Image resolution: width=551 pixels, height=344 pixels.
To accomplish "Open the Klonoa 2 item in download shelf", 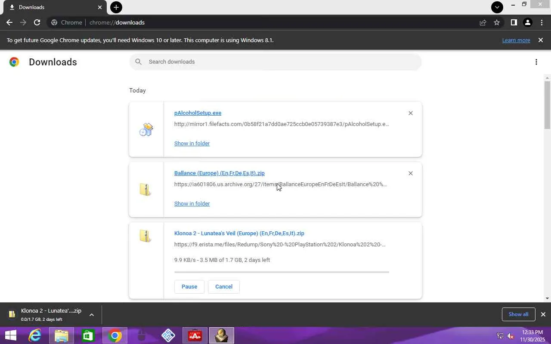I will pos(45,314).
